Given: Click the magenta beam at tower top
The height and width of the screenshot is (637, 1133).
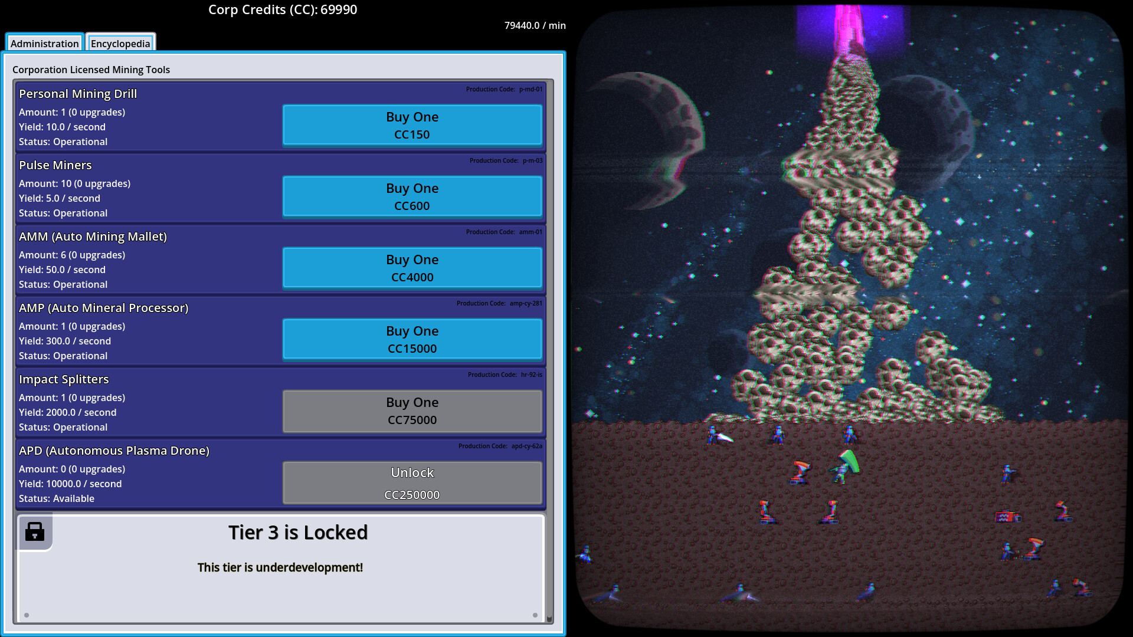Looking at the screenshot, I should tap(850, 29).
